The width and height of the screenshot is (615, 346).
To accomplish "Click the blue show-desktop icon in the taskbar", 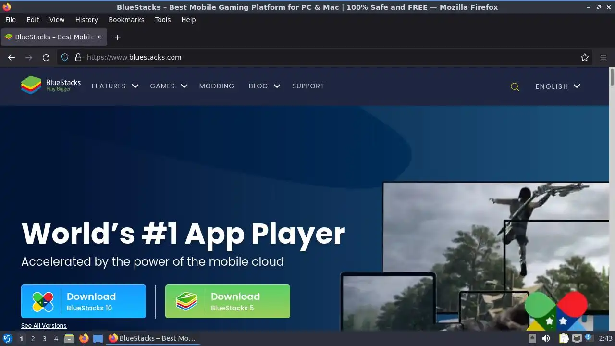I will 98,338.
